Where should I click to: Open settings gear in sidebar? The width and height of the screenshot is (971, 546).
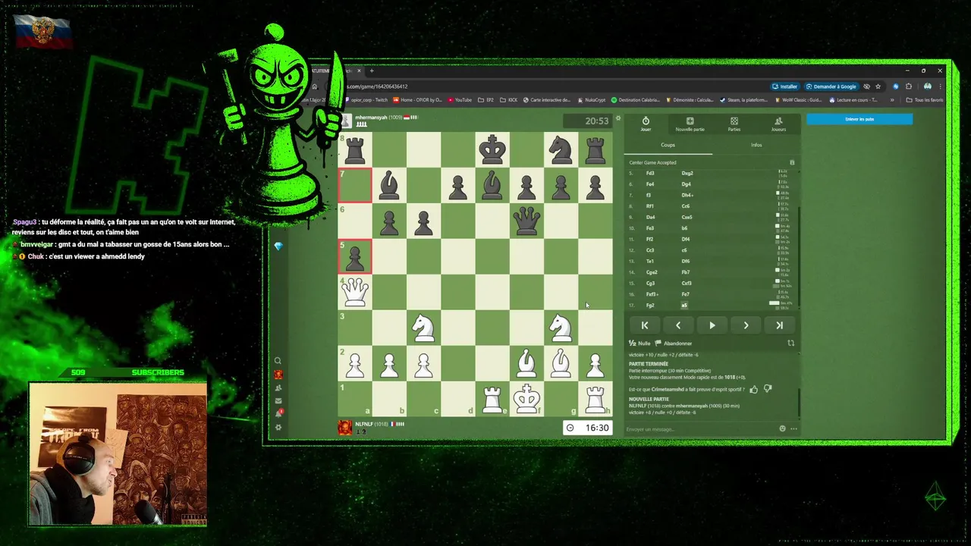point(278,427)
